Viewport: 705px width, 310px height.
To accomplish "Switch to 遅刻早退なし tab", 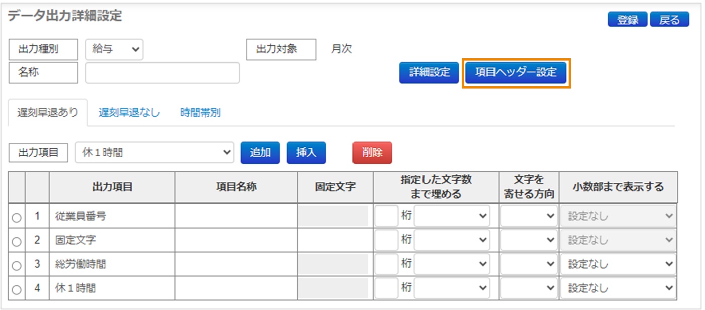I will (129, 113).
